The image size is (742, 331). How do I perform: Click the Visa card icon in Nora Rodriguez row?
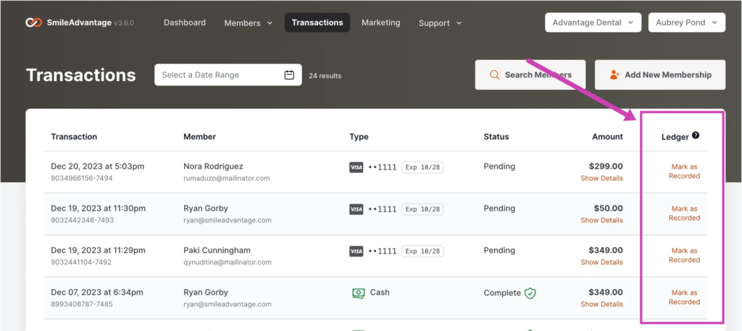356,167
